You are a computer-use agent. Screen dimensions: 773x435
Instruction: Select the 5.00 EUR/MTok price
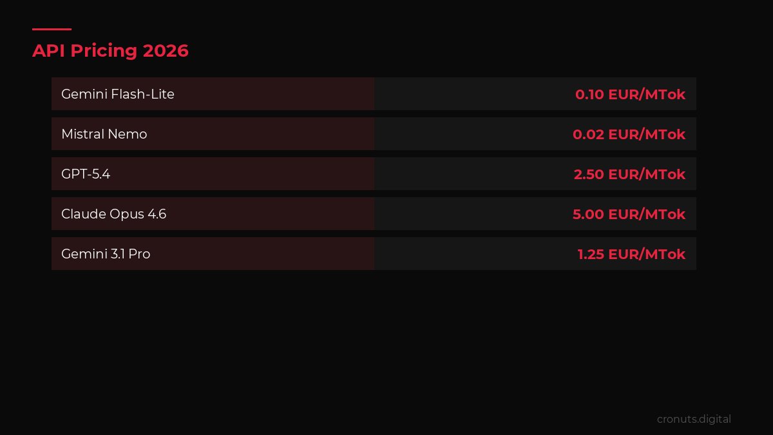tap(629, 214)
